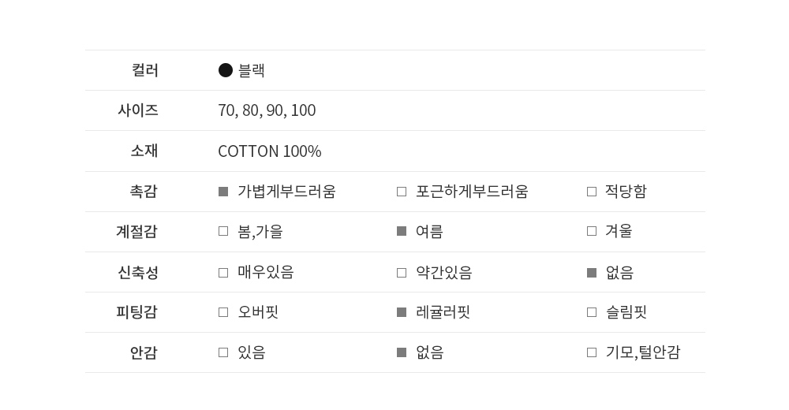
Task: Tick the 기모,털안감 lining checkbox
Action: click(592, 352)
